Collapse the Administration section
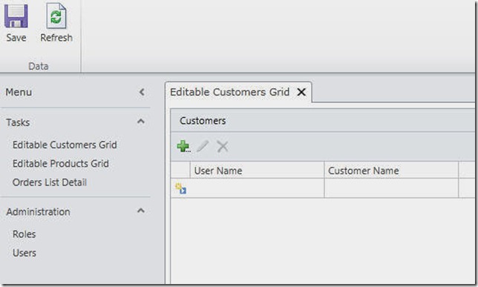The height and width of the screenshot is (287, 478). 140,211
